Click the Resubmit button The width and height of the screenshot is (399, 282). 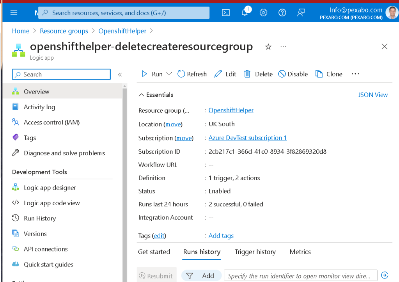(156, 276)
